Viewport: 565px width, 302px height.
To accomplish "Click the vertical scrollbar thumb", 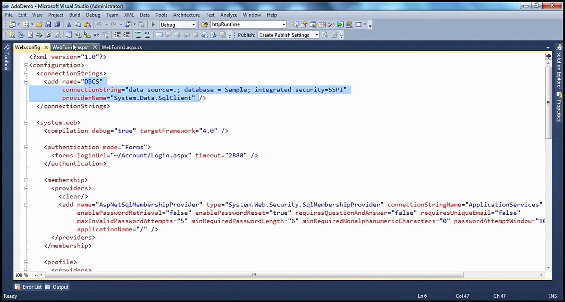I will click(x=549, y=102).
